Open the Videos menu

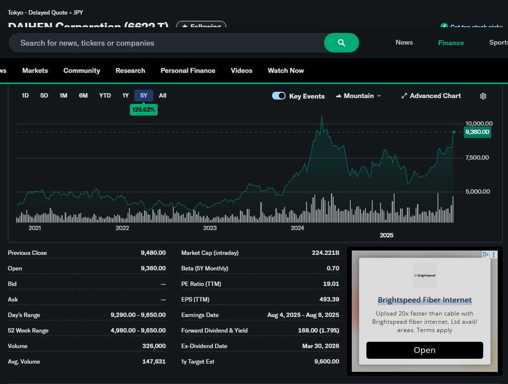241,70
